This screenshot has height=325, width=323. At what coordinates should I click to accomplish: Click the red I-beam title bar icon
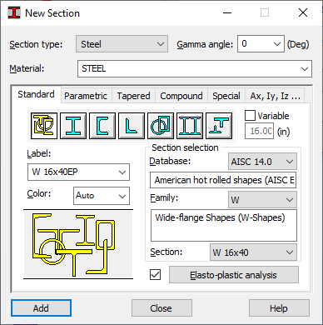(x=14, y=12)
